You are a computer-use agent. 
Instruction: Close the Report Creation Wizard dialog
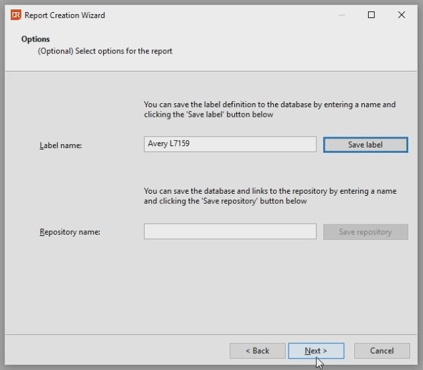402,15
